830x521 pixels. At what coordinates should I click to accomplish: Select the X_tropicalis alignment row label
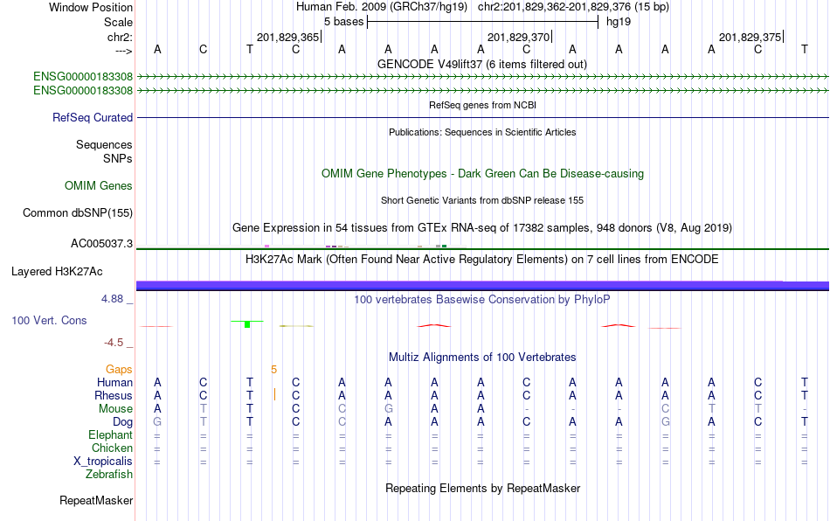[x=103, y=462]
